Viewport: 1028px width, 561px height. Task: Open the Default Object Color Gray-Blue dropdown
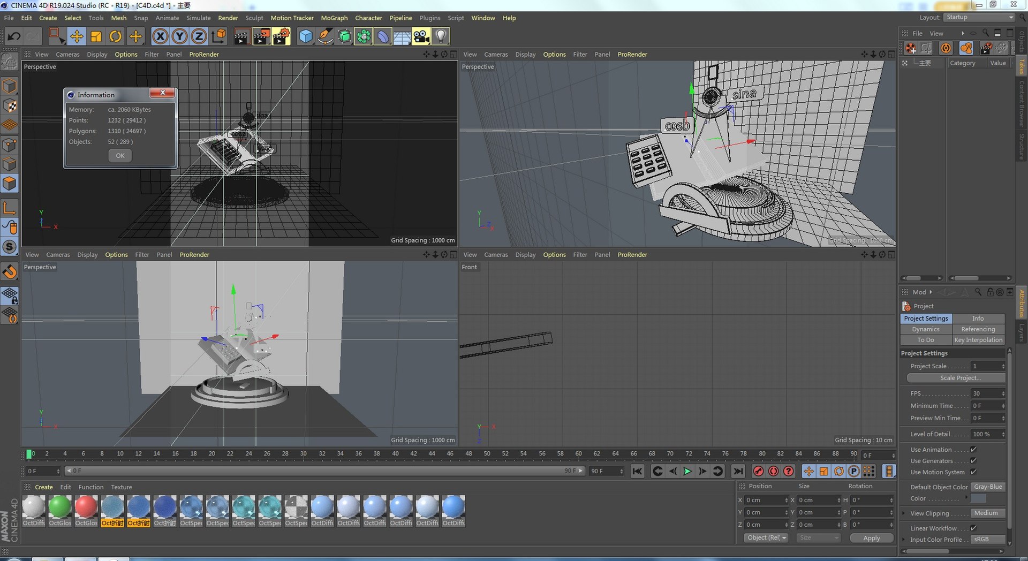pos(988,487)
